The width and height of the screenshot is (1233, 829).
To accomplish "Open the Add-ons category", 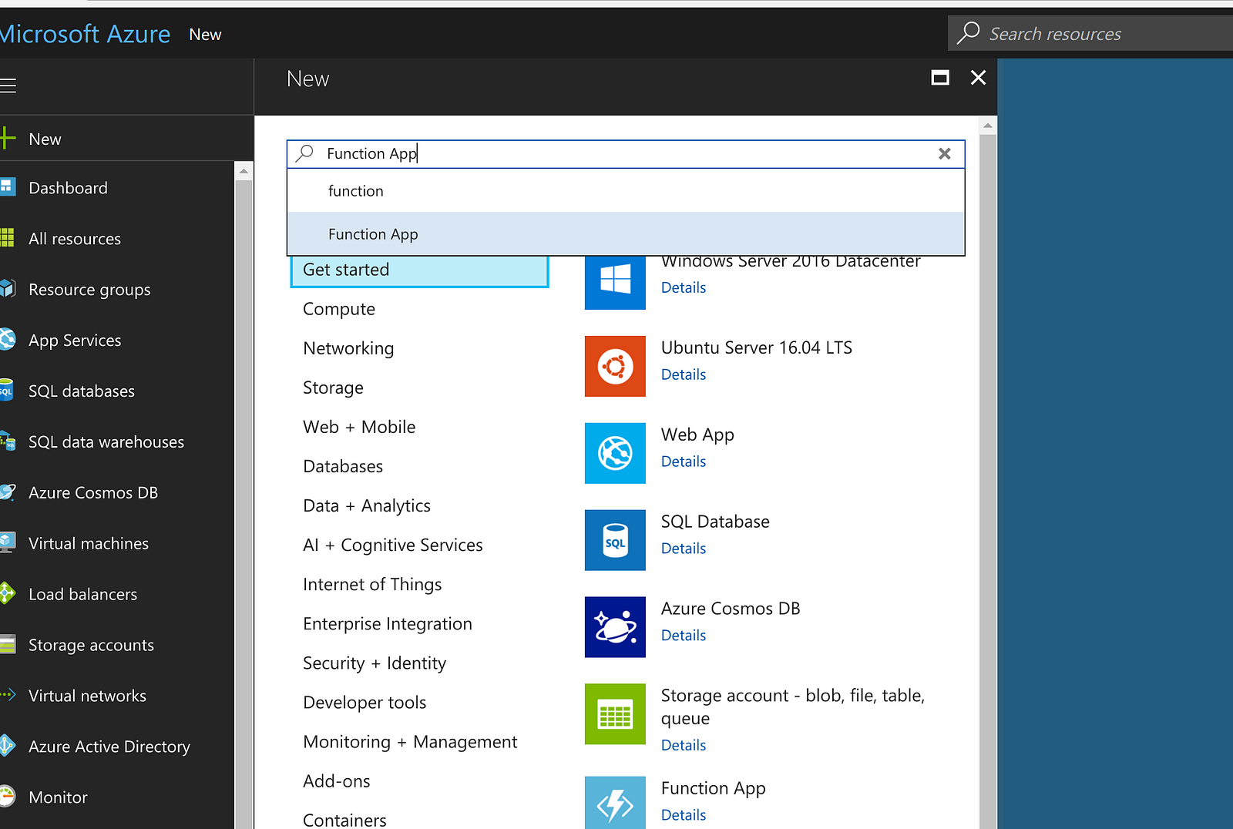I will [337, 780].
